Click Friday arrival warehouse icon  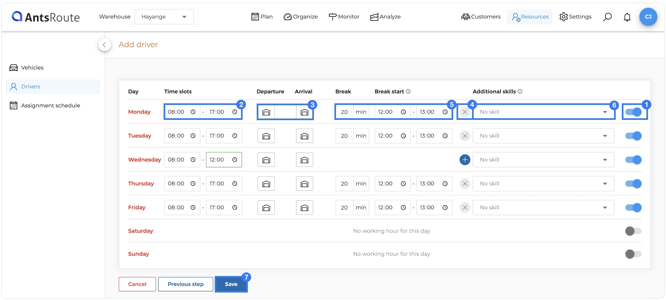click(304, 207)
